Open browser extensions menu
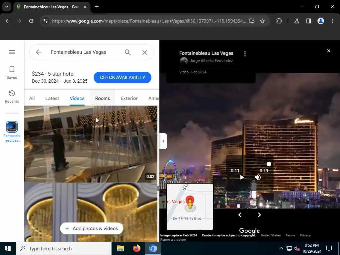 279,21
